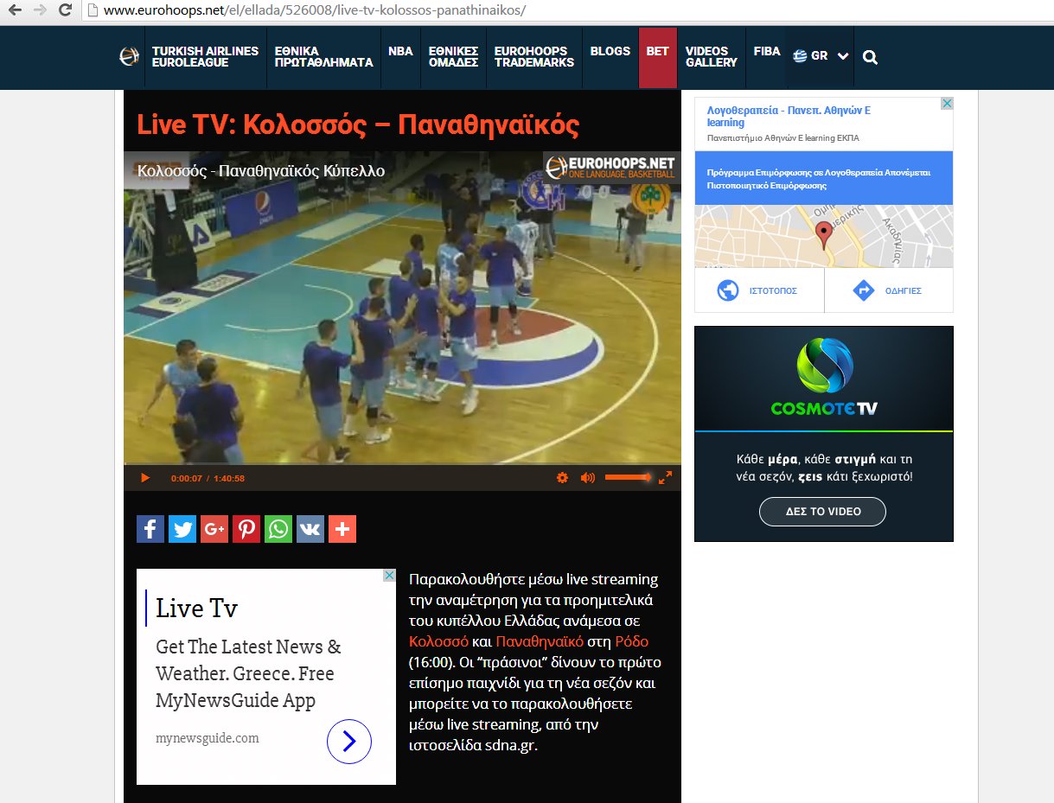This screenshot has height=803, width=1054.
Task: Click the red map pin marker
Action: click(x=824, y=234)
